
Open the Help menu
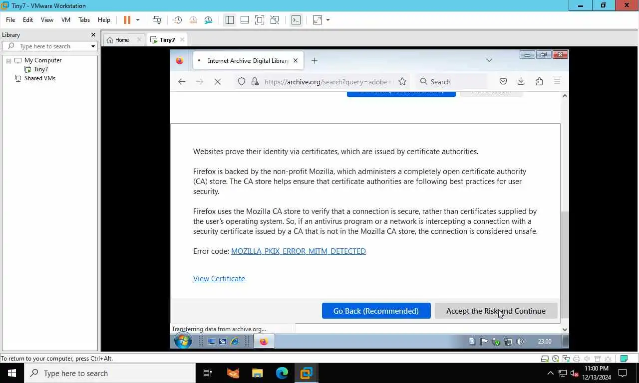(104, 20)
